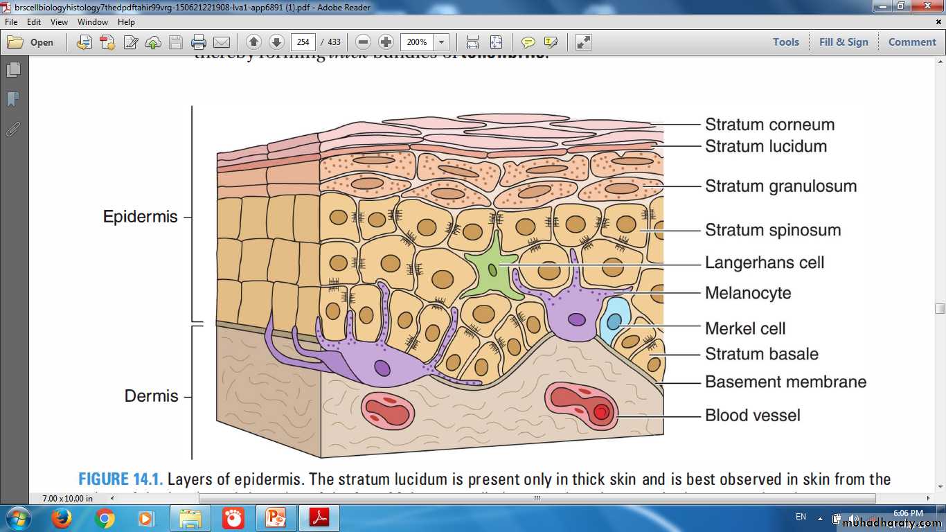Open the Window menu
946x532 pixels.
[92, 22]
